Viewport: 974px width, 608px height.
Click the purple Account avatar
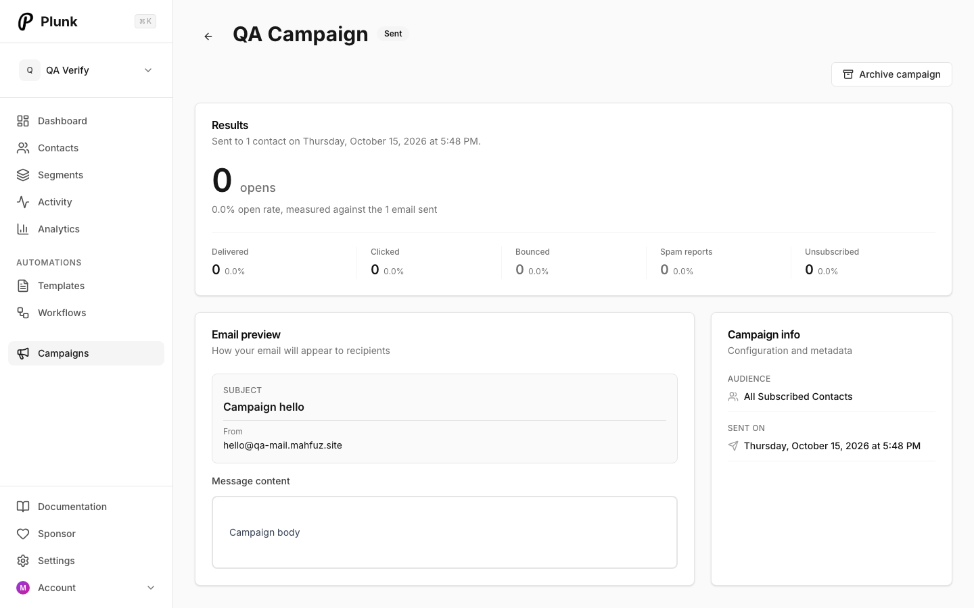(23, 588)
